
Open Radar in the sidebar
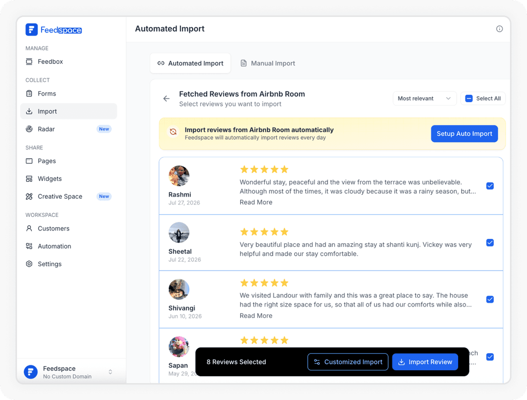pos(69,129)
